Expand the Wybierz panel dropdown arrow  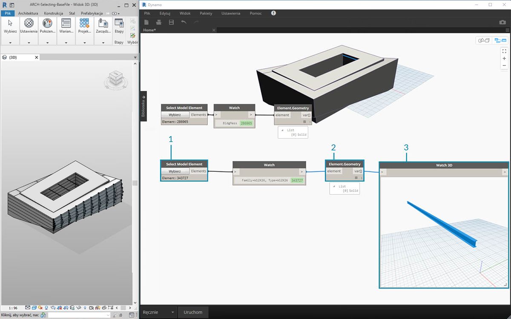[x=10, y=43]
